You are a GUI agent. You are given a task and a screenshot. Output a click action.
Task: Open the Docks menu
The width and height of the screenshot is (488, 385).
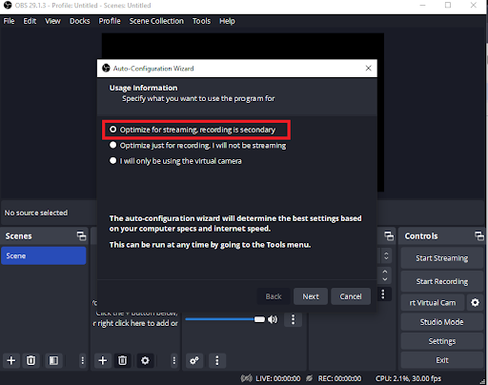[x=80, y=21]
